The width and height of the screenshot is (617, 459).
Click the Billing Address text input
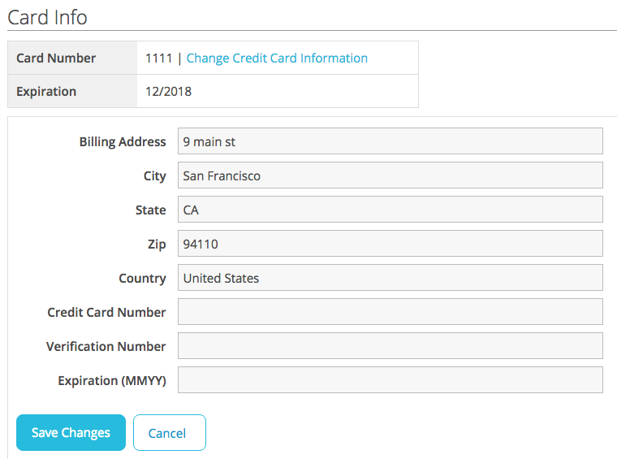pos(390,141)
